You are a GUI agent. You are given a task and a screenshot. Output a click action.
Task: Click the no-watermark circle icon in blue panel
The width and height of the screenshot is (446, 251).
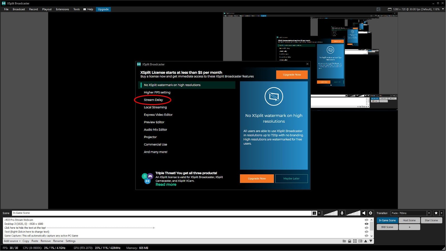[274, 96]
